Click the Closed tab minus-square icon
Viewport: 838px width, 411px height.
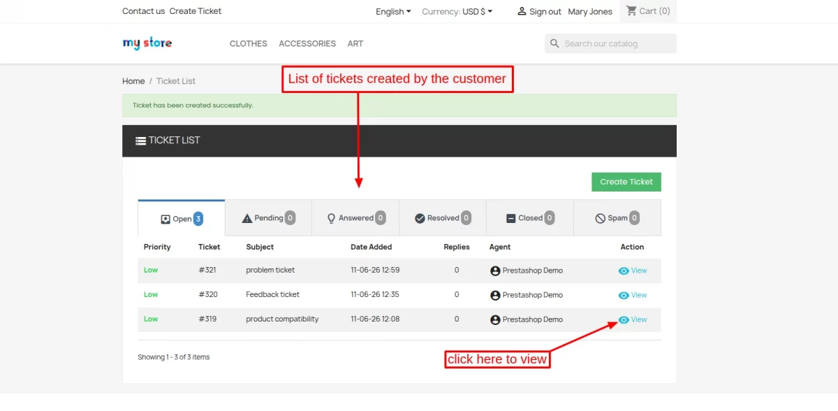[511, 218]
